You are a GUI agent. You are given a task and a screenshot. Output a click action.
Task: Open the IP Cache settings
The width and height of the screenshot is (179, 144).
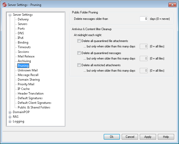pos(24,89)
